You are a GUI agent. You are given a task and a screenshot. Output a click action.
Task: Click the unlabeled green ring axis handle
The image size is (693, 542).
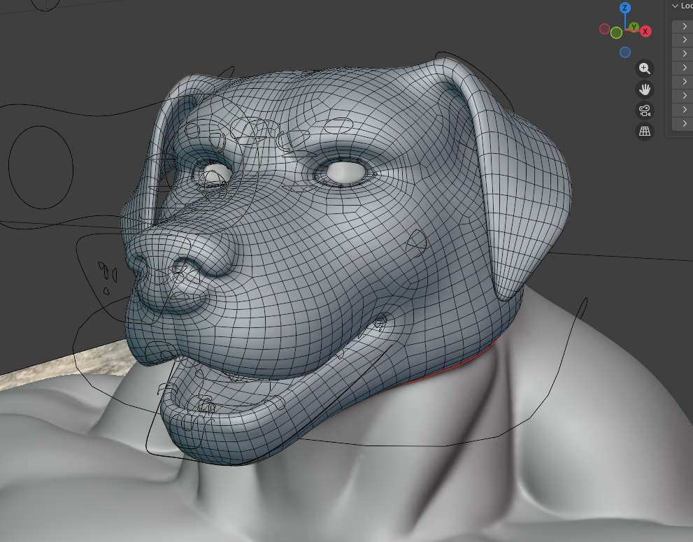[616, 33]
